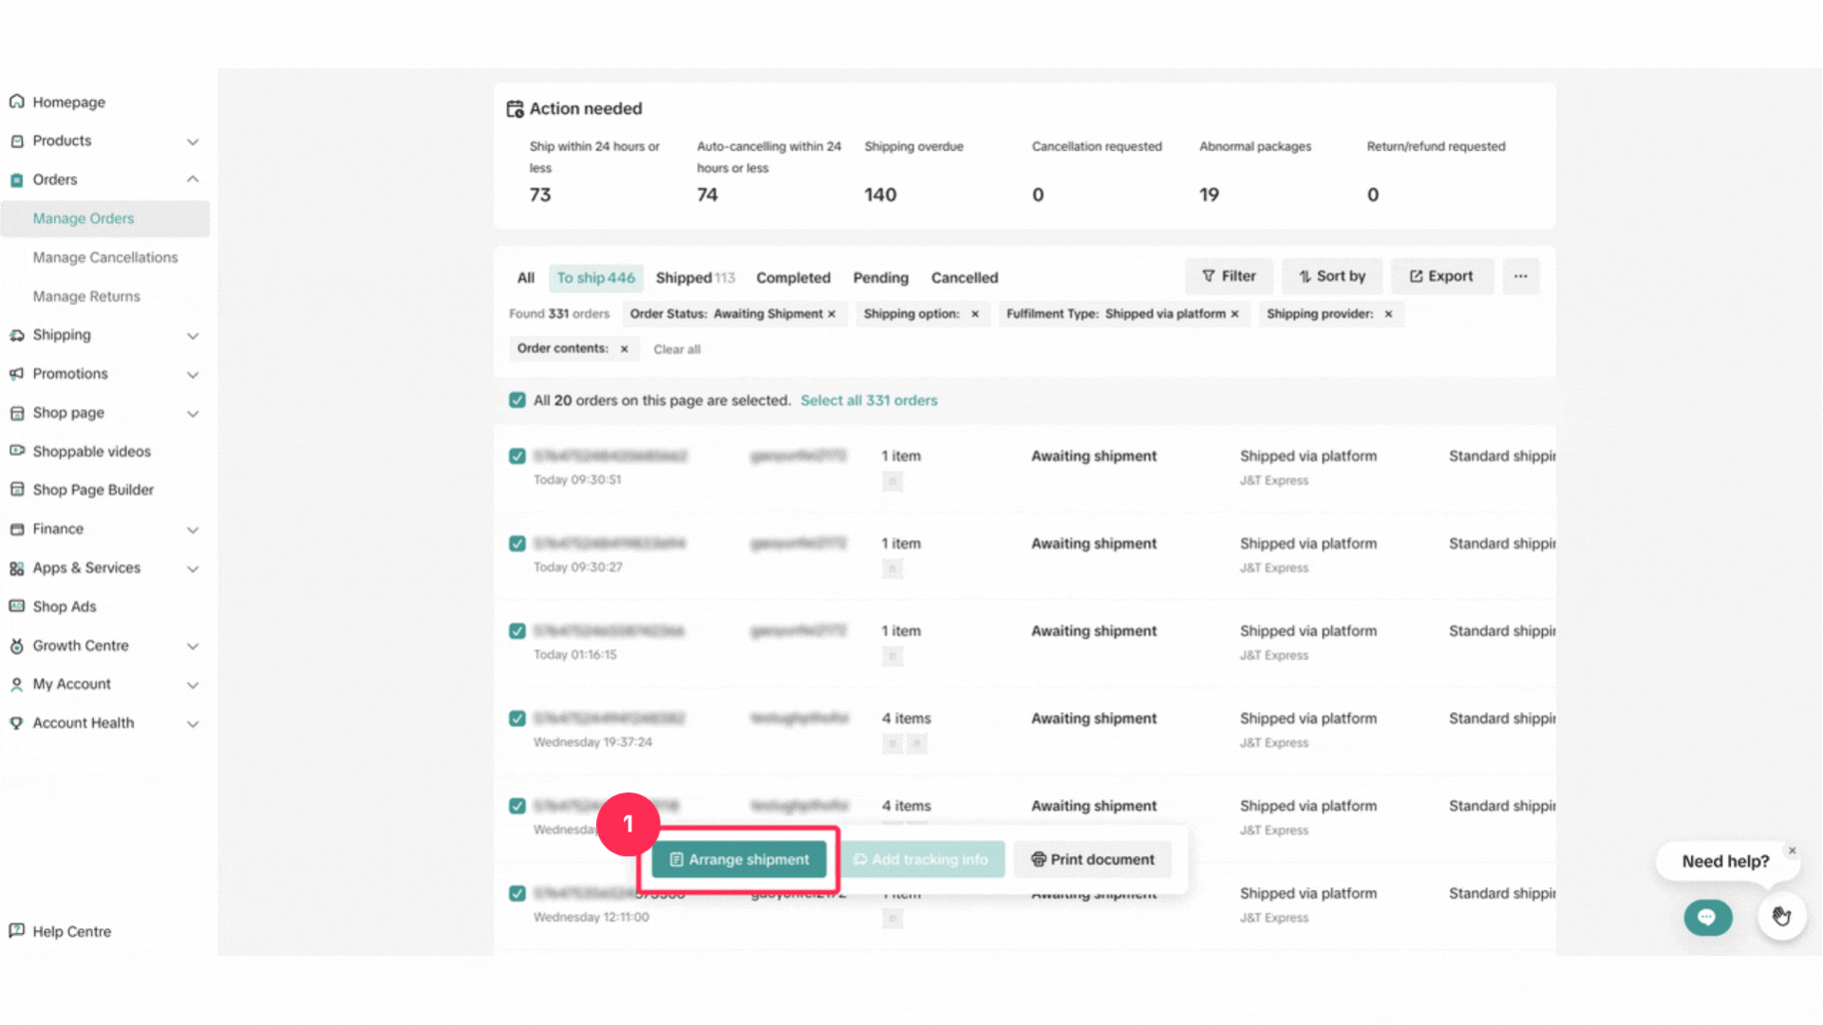This screenshot has width=1823, height=1025.
Task: Open the Cancelled orders tab
Action: tap(964, 278)
